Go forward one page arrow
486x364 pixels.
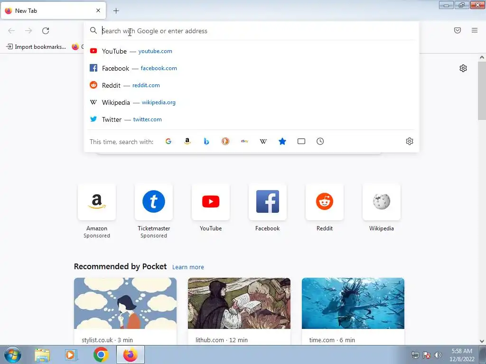click(28, 31)
